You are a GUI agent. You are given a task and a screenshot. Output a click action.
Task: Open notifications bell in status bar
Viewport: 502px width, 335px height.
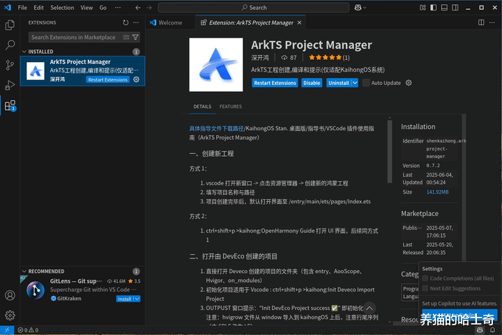[x=492, y=330]
